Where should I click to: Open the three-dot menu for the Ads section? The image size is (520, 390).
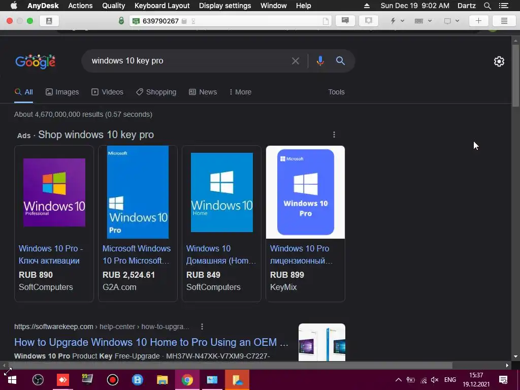click(x=334, y=135)
